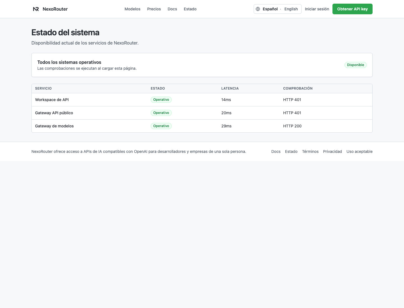Click the NexoRouter logo icon

point(36,9)
